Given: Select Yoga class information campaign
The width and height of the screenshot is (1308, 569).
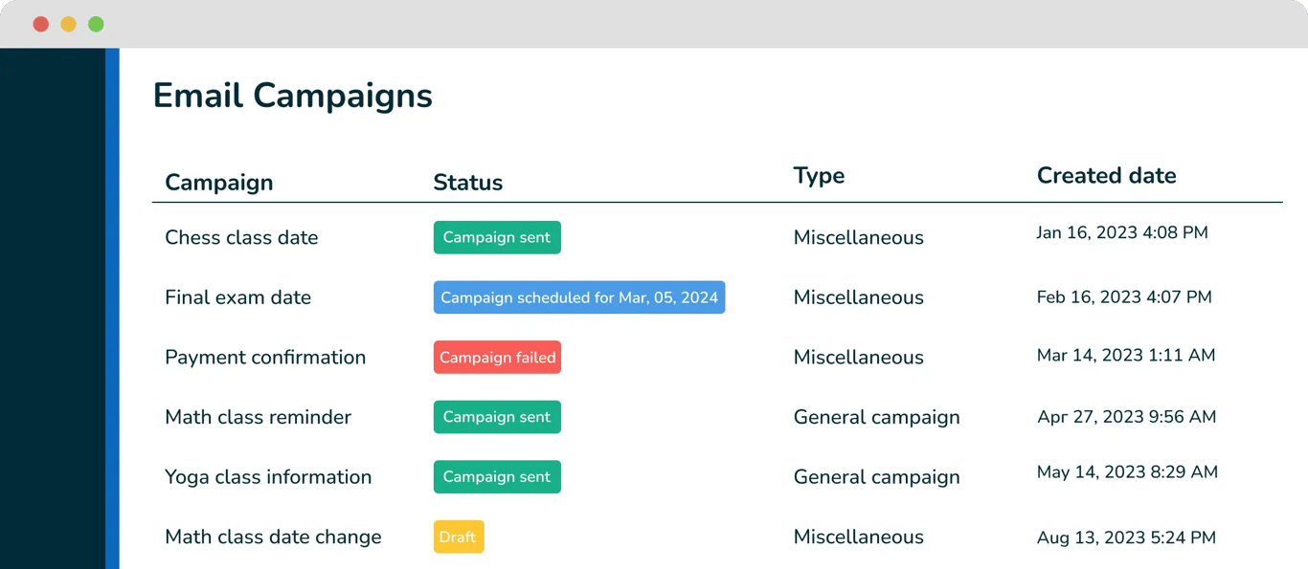Looking at the screenshot, I should pos(268,476).
